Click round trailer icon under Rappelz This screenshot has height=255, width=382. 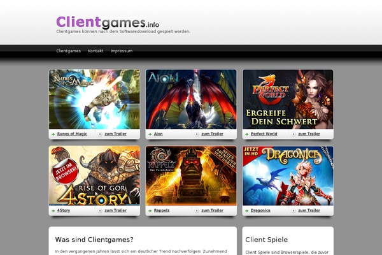click(x=197, y=210)
